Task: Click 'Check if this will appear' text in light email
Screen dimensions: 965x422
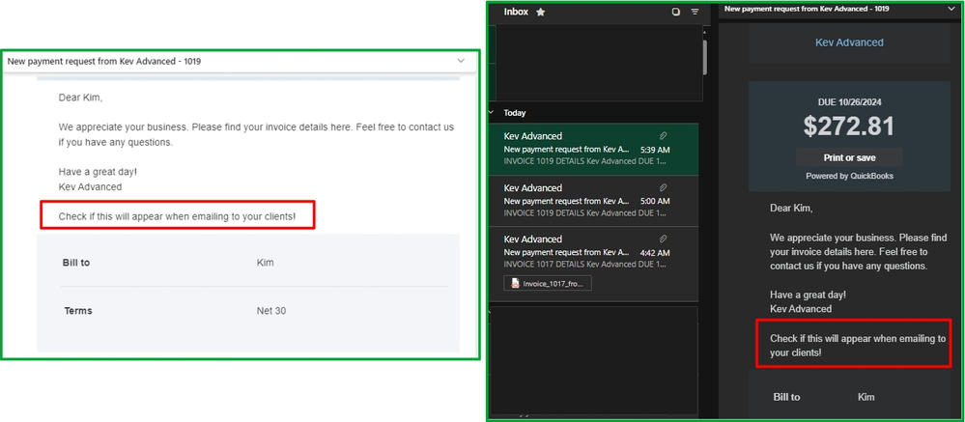Action: pyautogui.click(x=177, y=216)
